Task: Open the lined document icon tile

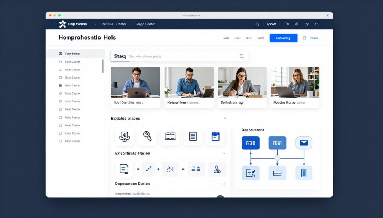Action: pyautogui.click(x=193, y=136)
